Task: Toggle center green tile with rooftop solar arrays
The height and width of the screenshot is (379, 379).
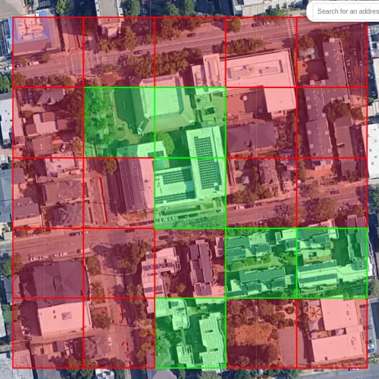Action: [190, 193]
